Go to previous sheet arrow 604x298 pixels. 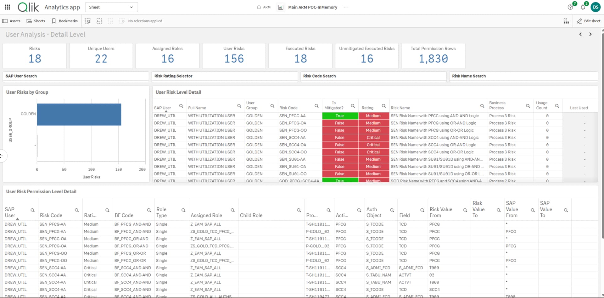coord(580,34)
